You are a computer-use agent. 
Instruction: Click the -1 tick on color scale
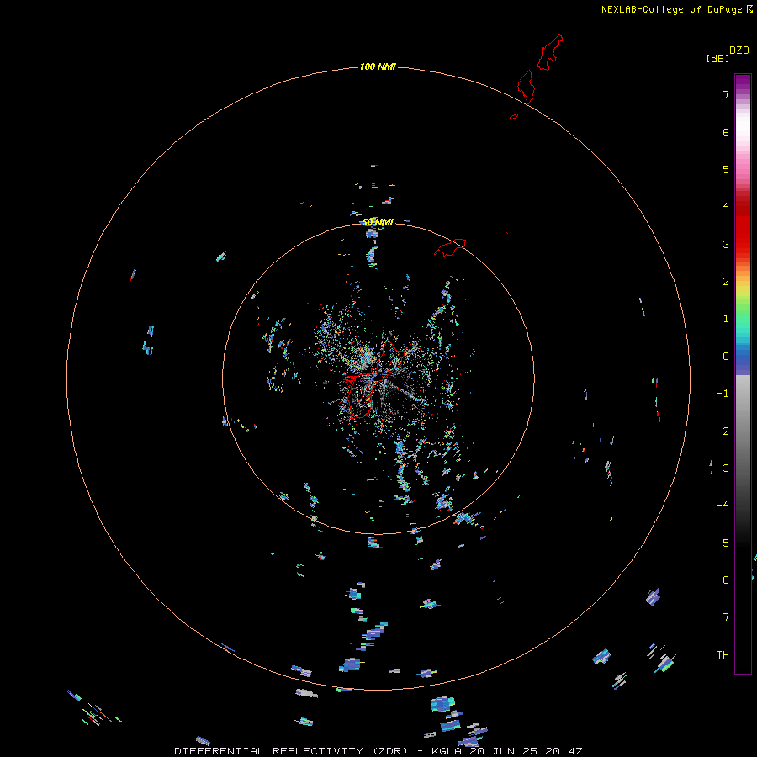(x=723, y=394)
